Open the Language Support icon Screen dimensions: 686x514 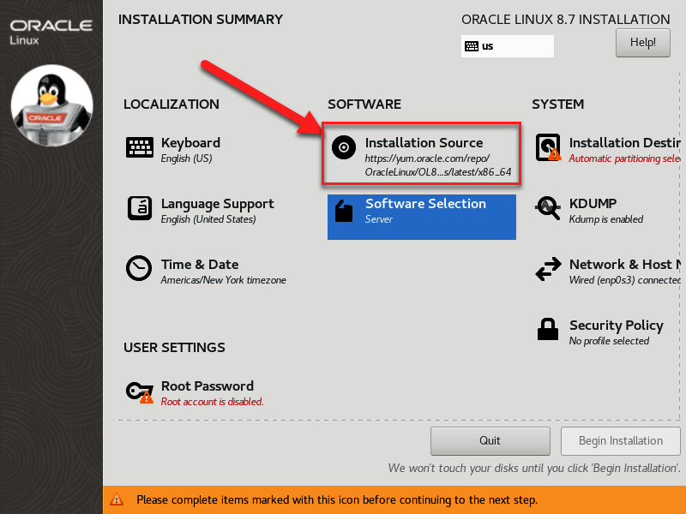(140, 208)
